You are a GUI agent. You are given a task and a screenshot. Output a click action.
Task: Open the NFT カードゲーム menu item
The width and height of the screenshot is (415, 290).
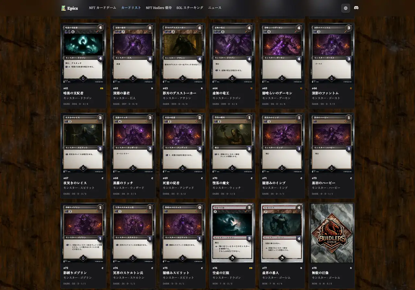tap(103, 8)
